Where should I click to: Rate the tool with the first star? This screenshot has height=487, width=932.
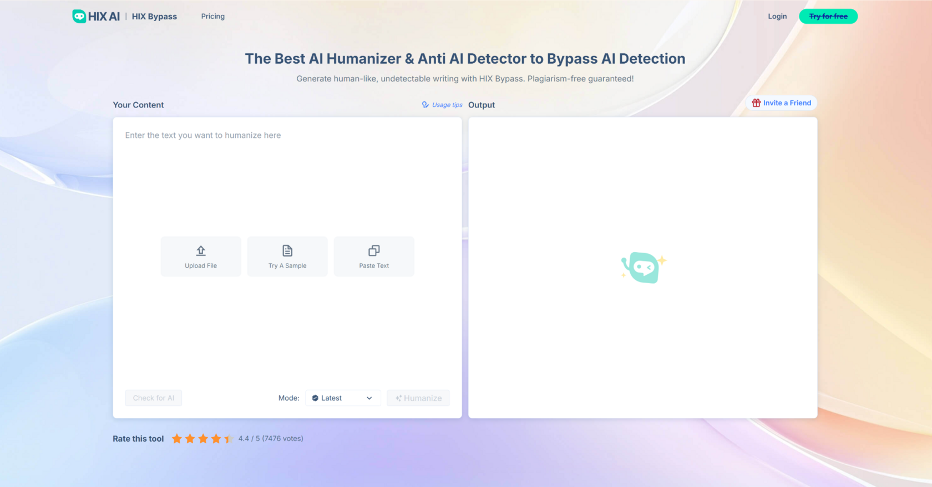[x=177, y=439]
